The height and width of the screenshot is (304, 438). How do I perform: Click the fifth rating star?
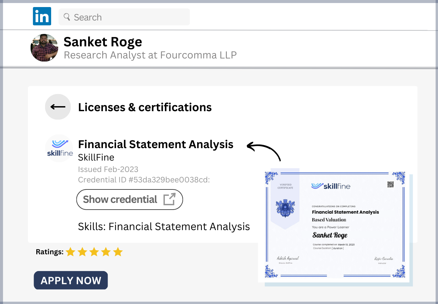tap(118, 252)
